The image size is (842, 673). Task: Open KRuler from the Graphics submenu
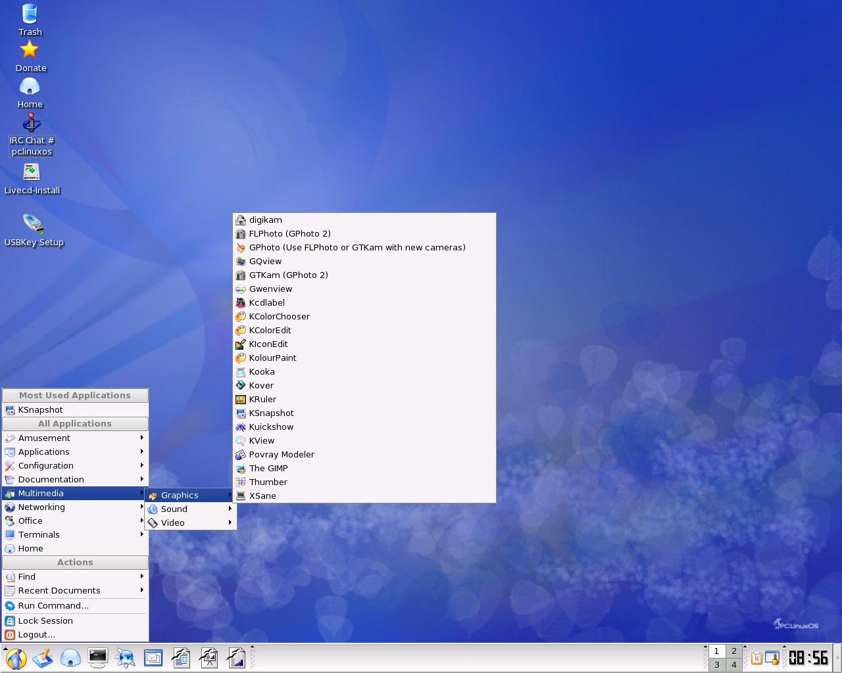[x=364, y=400]
